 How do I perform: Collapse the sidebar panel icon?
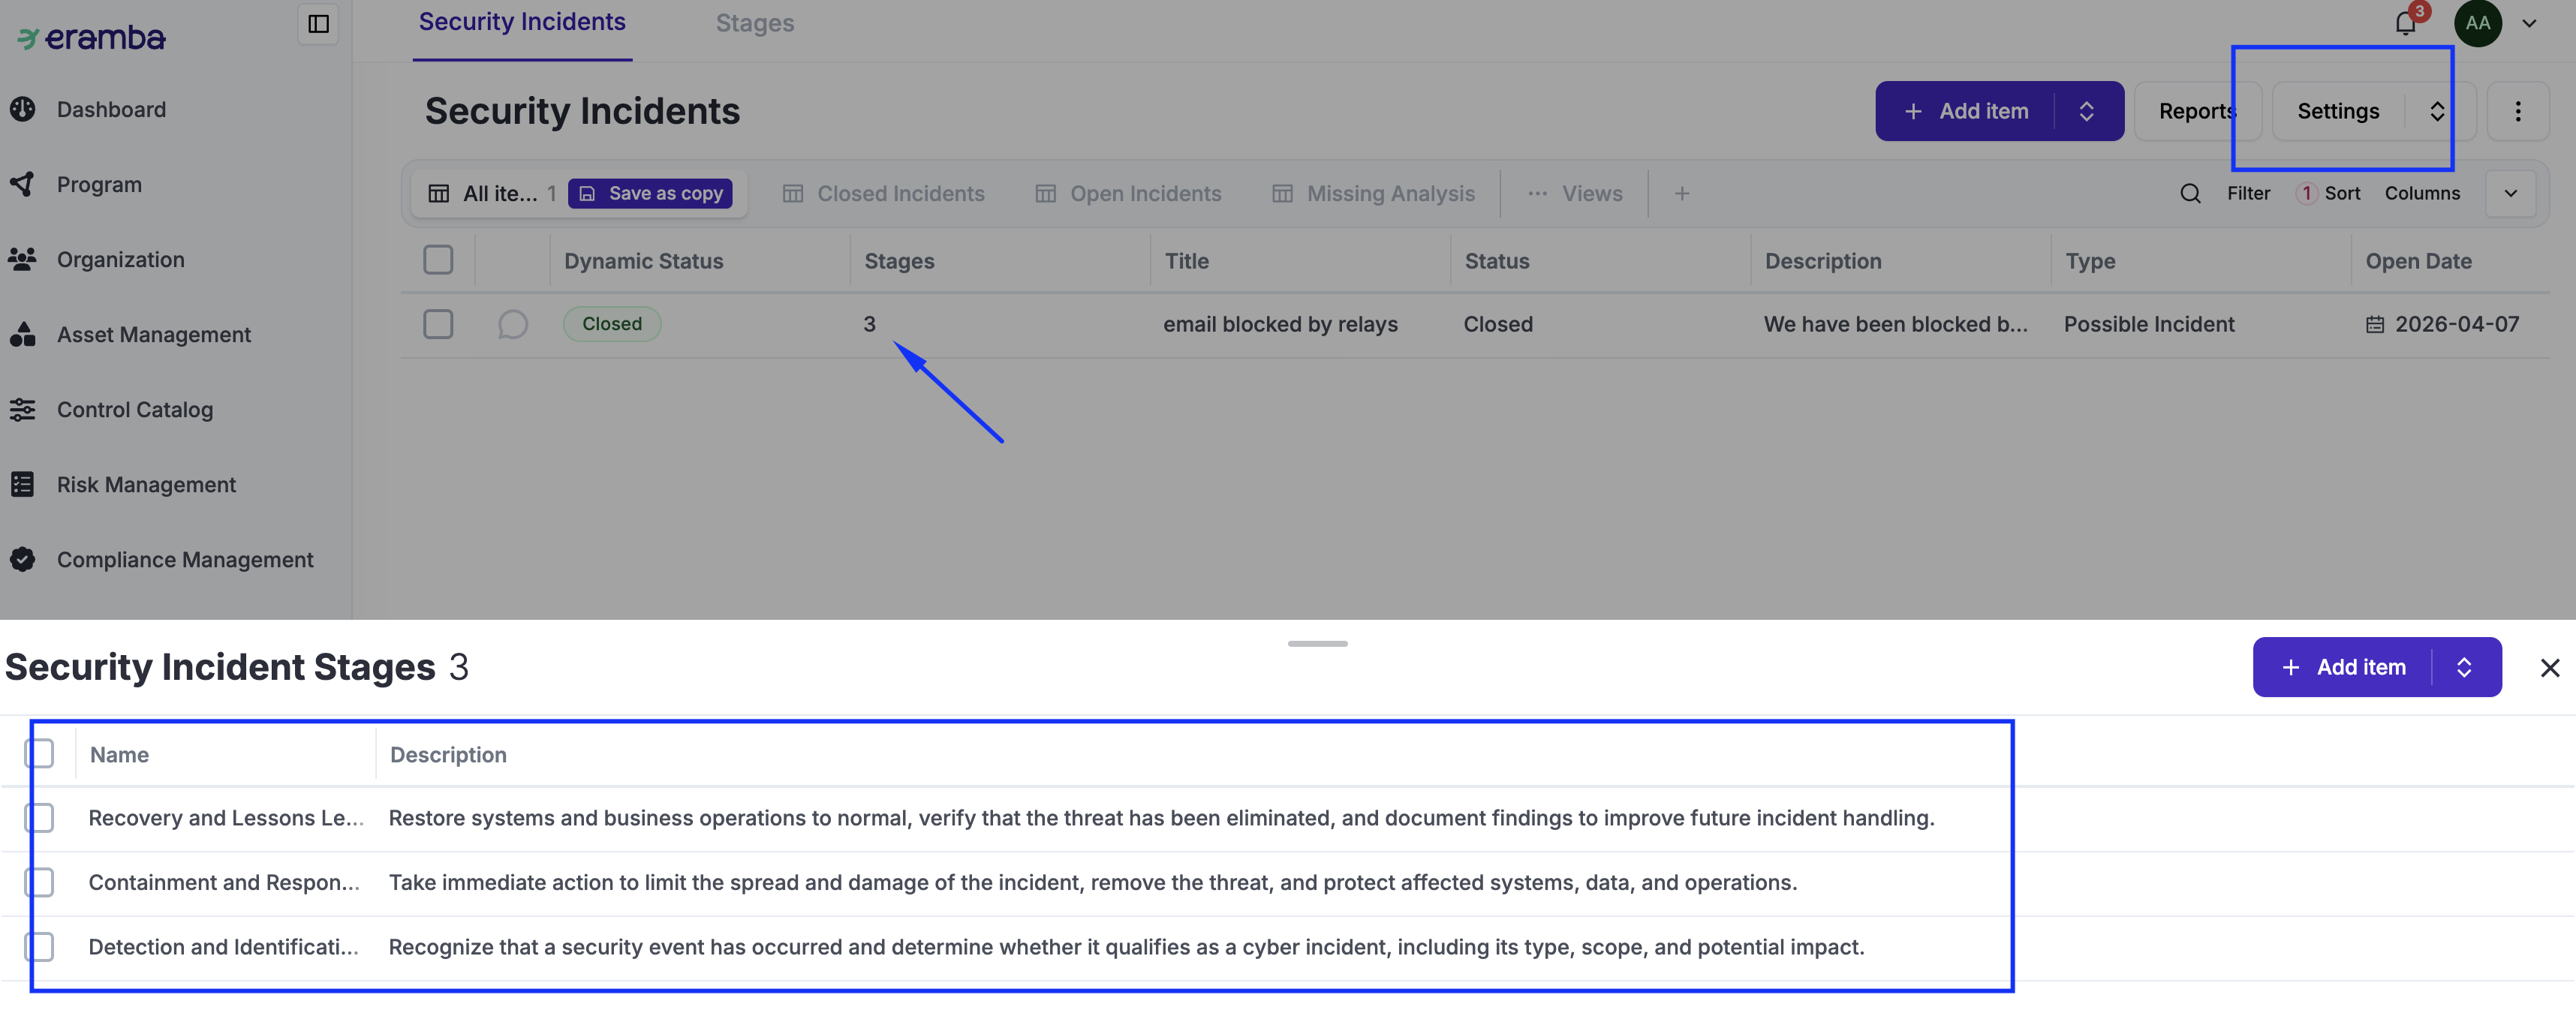coord(318,24)
